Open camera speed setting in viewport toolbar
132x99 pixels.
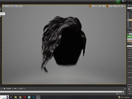coord(121,6)
